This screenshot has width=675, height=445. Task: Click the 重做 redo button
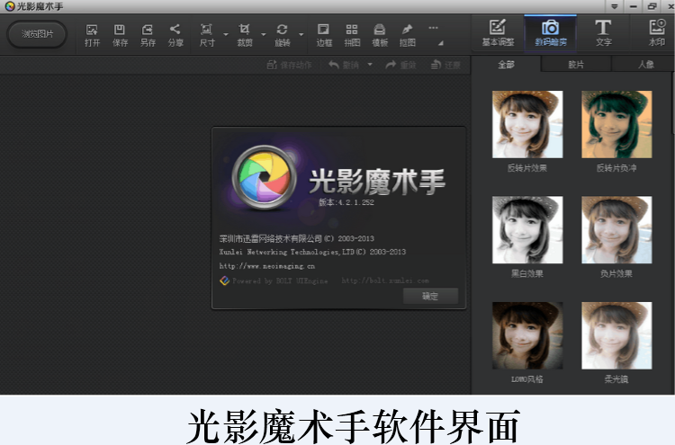pyautogui.click(x=400, y=65)
